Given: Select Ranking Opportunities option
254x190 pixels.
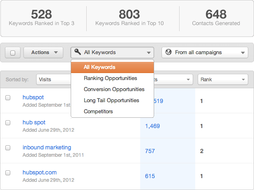Looking at the screenshot, I should (113, 78).
